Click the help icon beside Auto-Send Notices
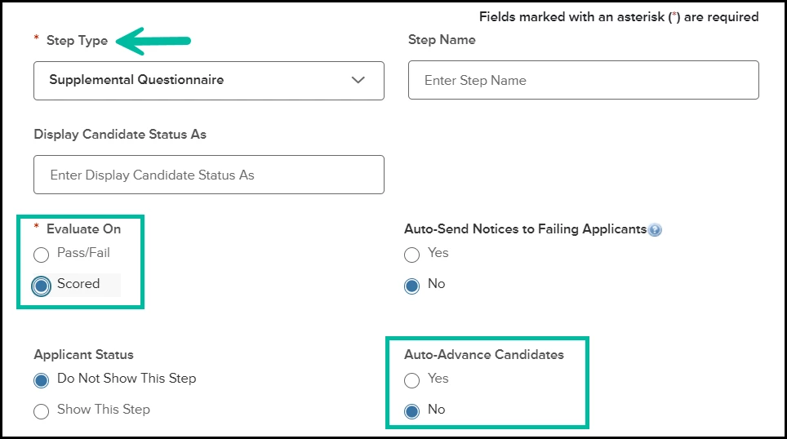 [x=655, y=230]
